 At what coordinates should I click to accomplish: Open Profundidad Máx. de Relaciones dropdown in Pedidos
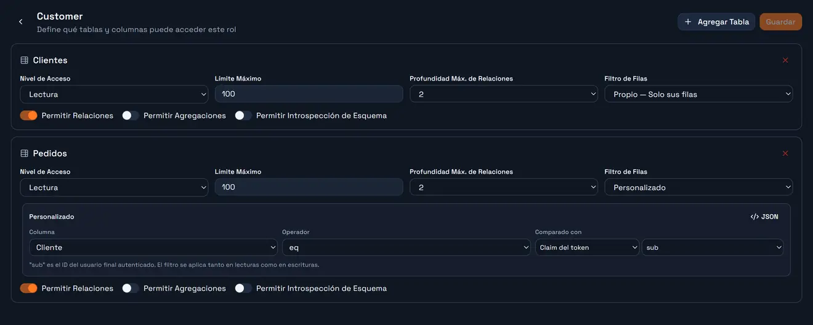tap(504, 187)
